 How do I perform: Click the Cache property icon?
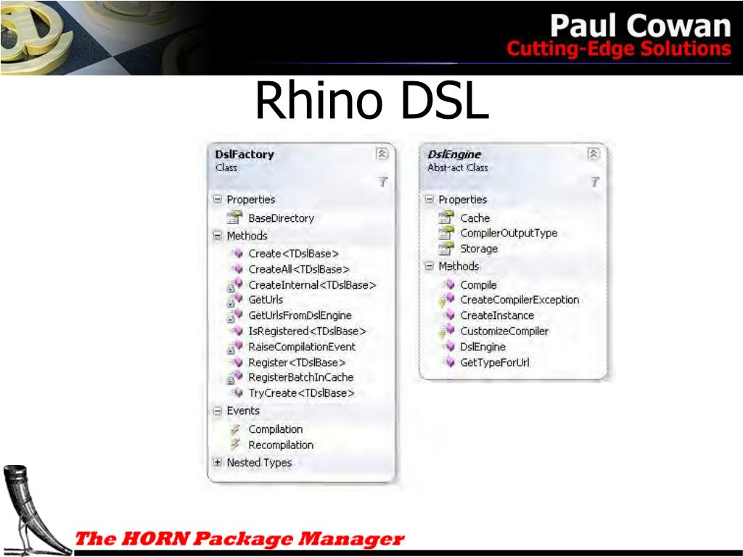coord(446,218)
